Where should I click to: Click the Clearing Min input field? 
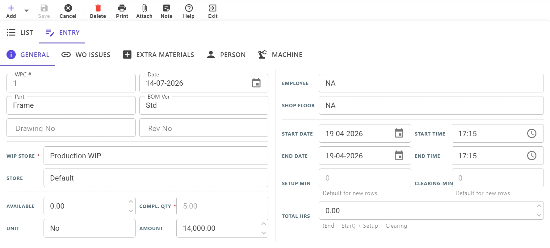[498, 178]
